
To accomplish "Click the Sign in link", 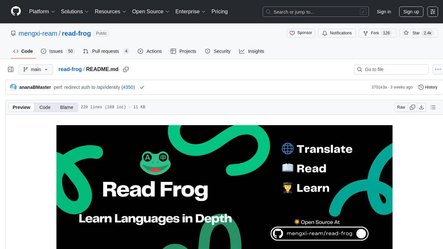I will click(x=384, y=12).
